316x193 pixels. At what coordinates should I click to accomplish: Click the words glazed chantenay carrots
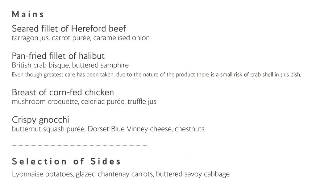coord(114,174)
